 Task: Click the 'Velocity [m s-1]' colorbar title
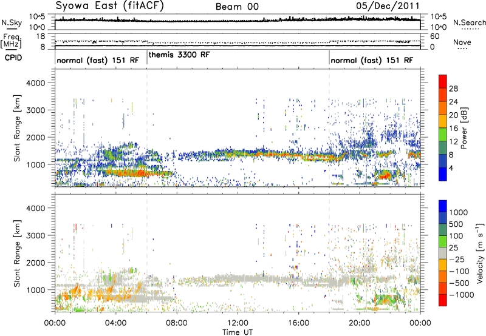tap(480, 253)
